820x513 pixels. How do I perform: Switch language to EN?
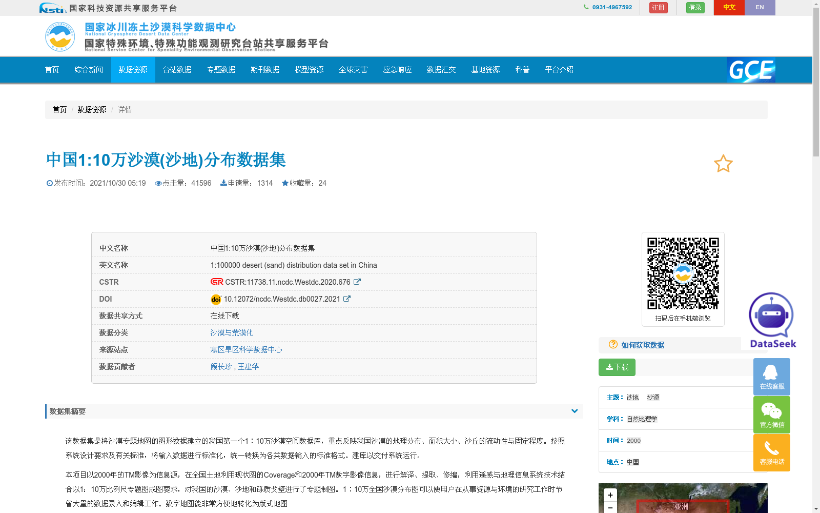click(760, 8)
